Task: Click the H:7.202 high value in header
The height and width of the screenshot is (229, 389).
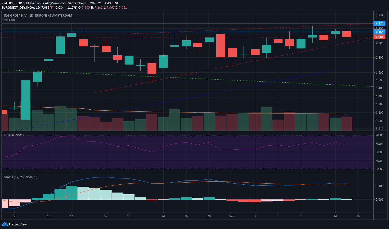Action: coord(97,8)
